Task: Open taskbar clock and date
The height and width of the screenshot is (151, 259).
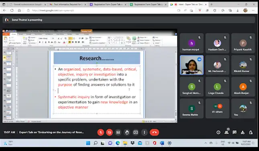Action: click(x=247, y=143)
